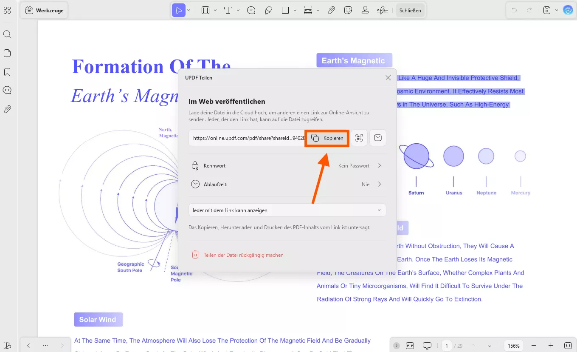Open the sticker tool
This screenshot has width=577, height=352.
click(x=348, y=10)
